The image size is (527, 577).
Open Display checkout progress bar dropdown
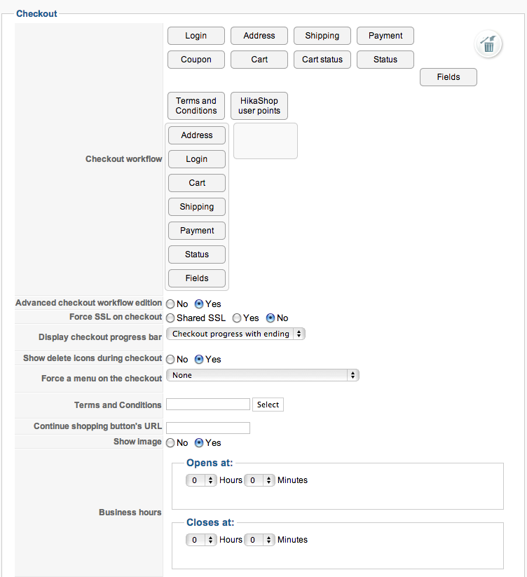235,334
